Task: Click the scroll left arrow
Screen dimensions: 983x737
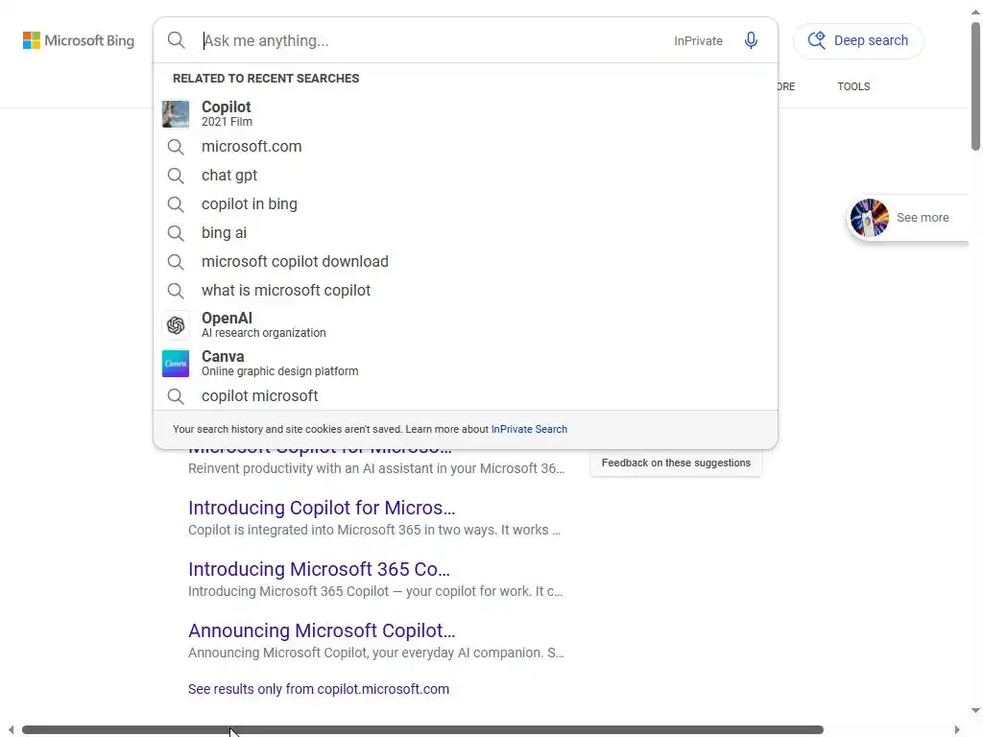Action: pos(11,730)
